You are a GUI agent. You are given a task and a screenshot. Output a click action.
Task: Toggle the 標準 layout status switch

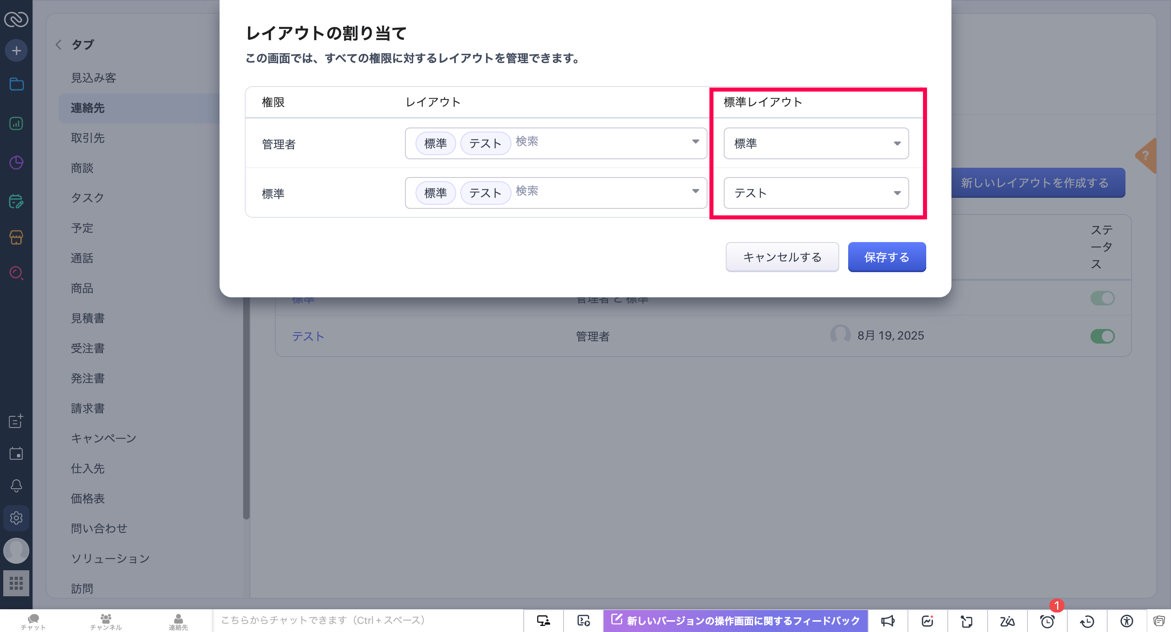pos(1102,298)
